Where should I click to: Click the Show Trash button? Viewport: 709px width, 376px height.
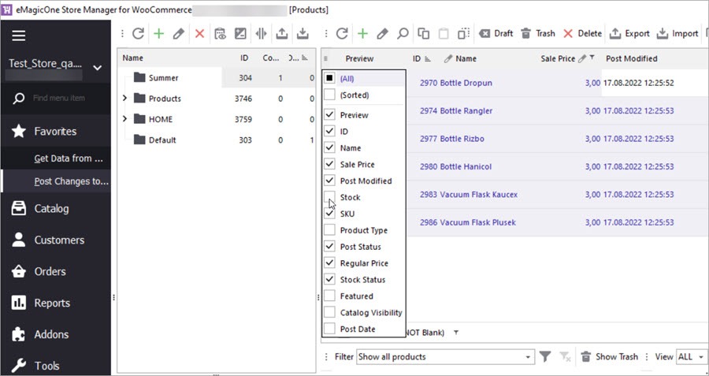click(x=609, y=357)
